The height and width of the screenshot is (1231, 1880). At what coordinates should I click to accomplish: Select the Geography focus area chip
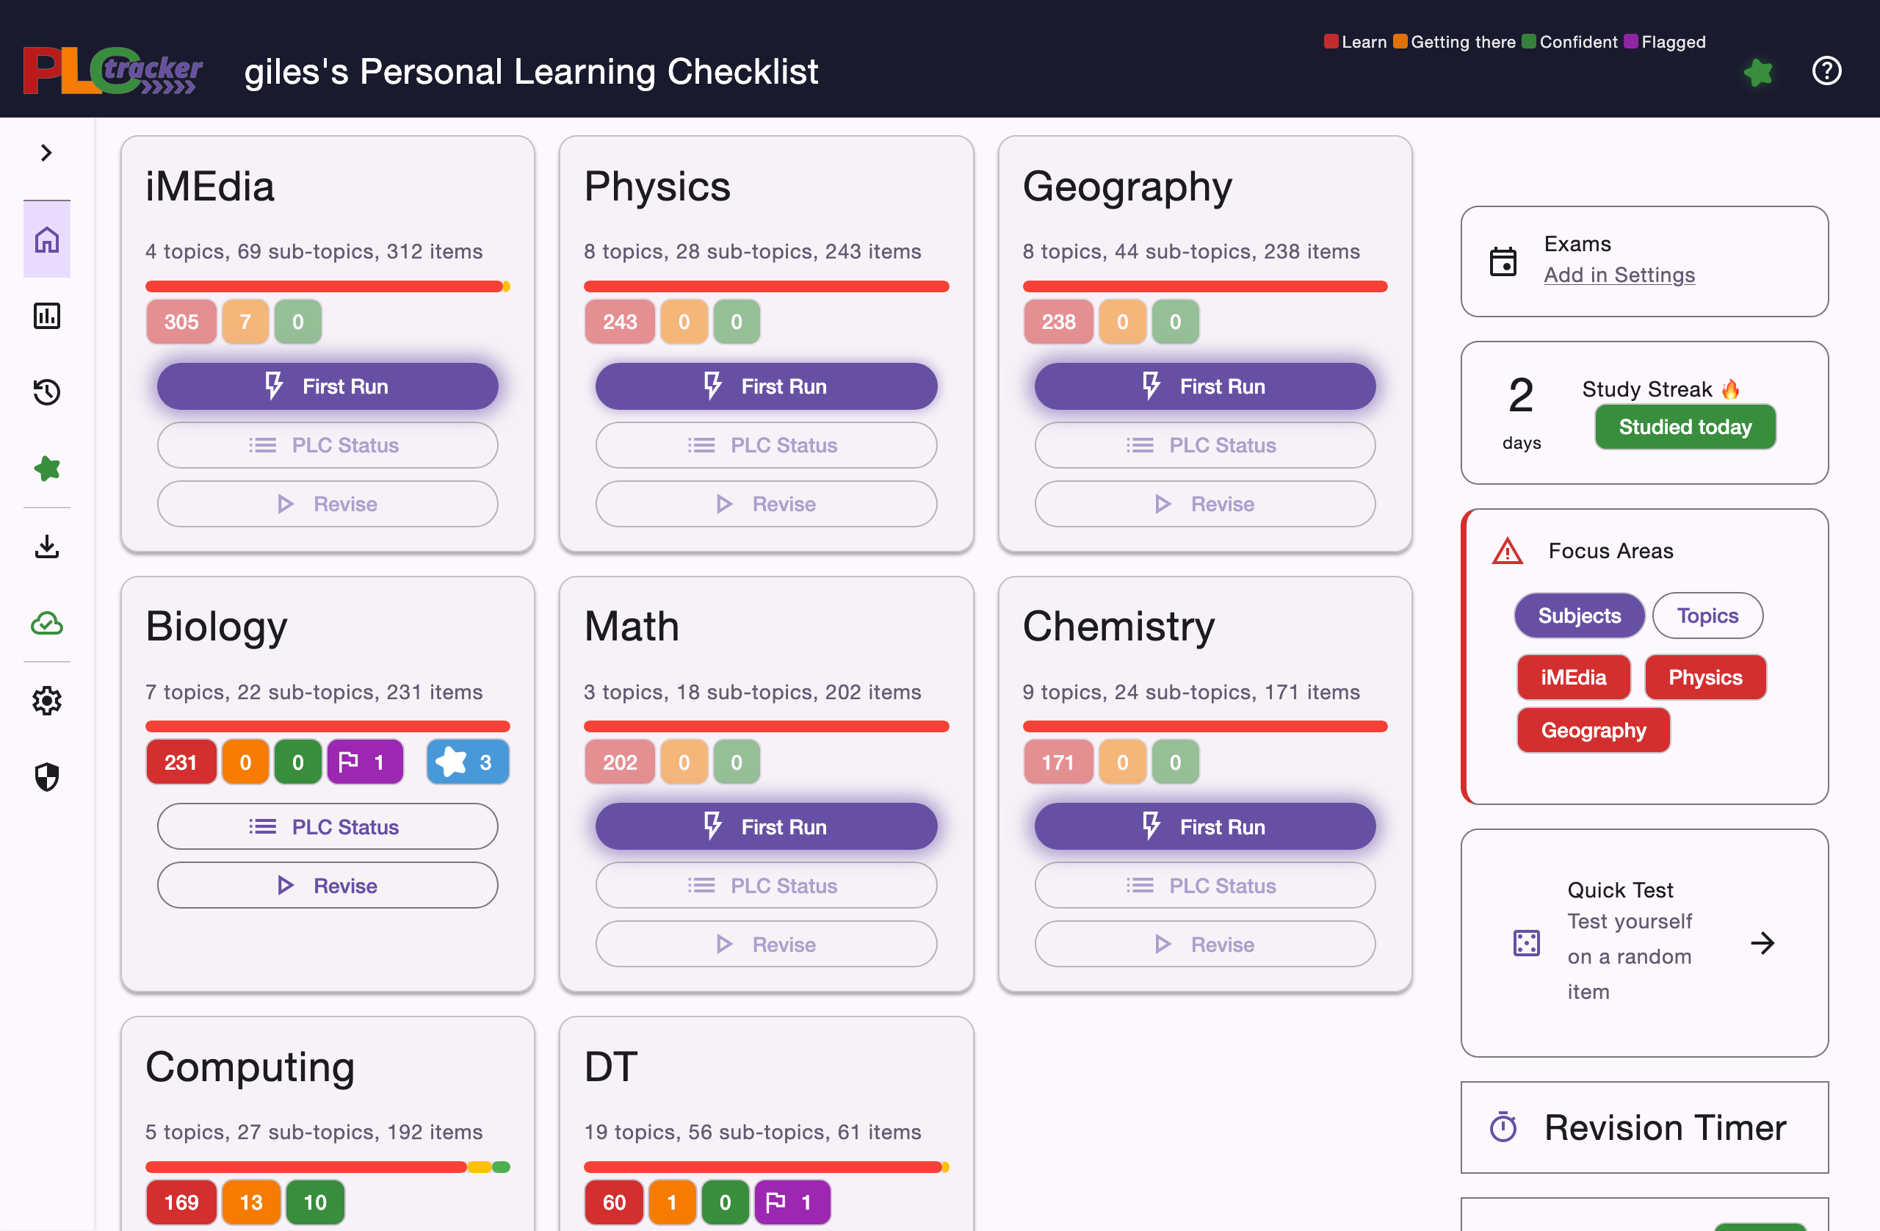pyautogui.click(x=1594, y=730)
